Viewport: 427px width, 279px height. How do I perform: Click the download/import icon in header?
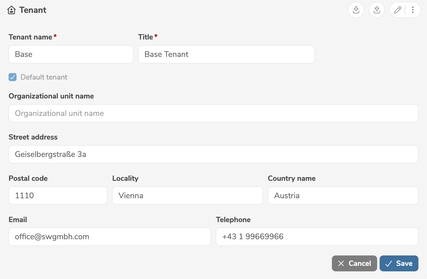tap(356, 10)
